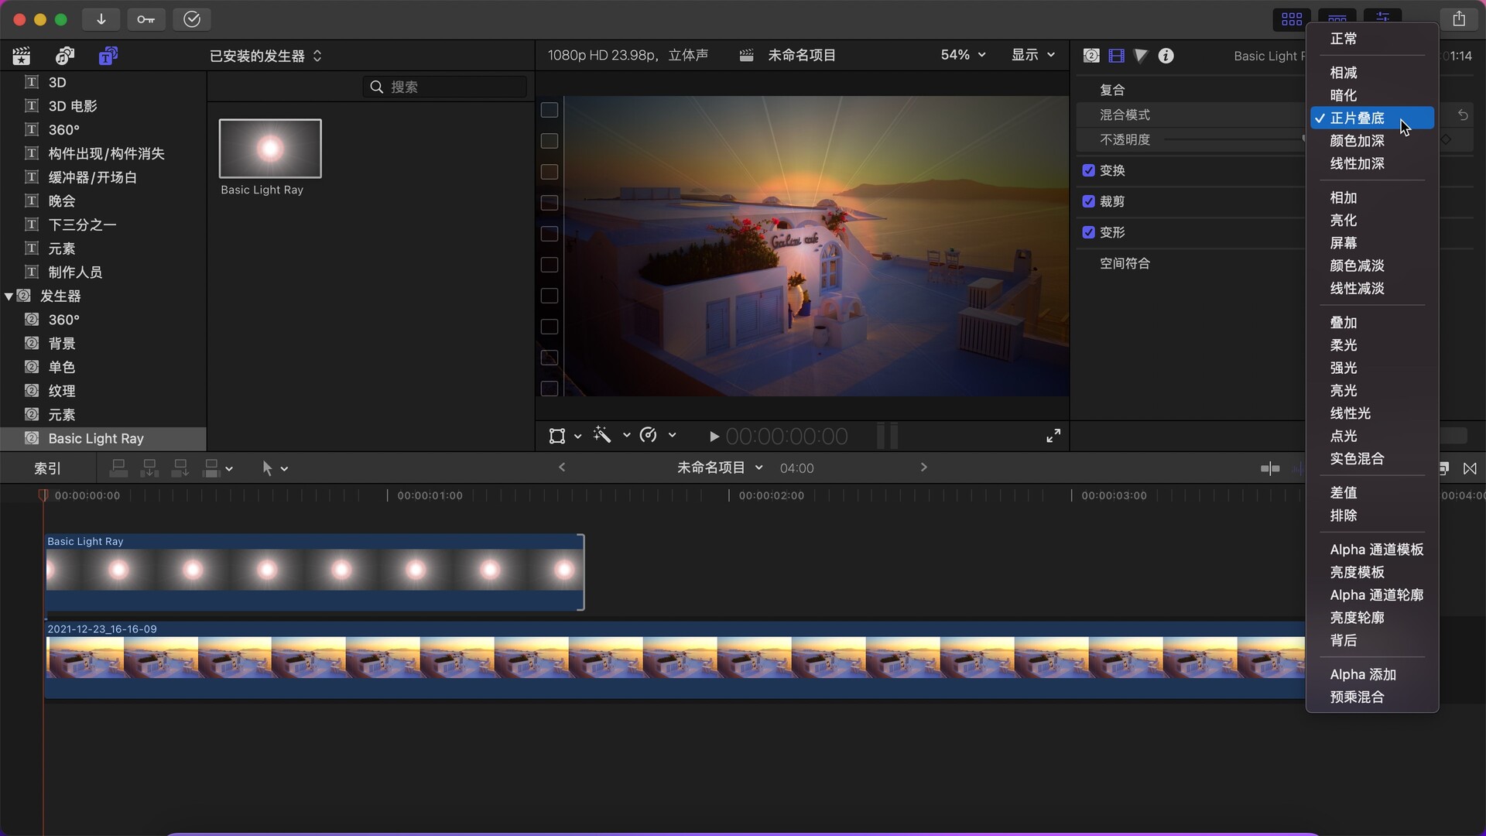
Task: Toggle the 裁剪 checkbox
Action: [1089, 201]
